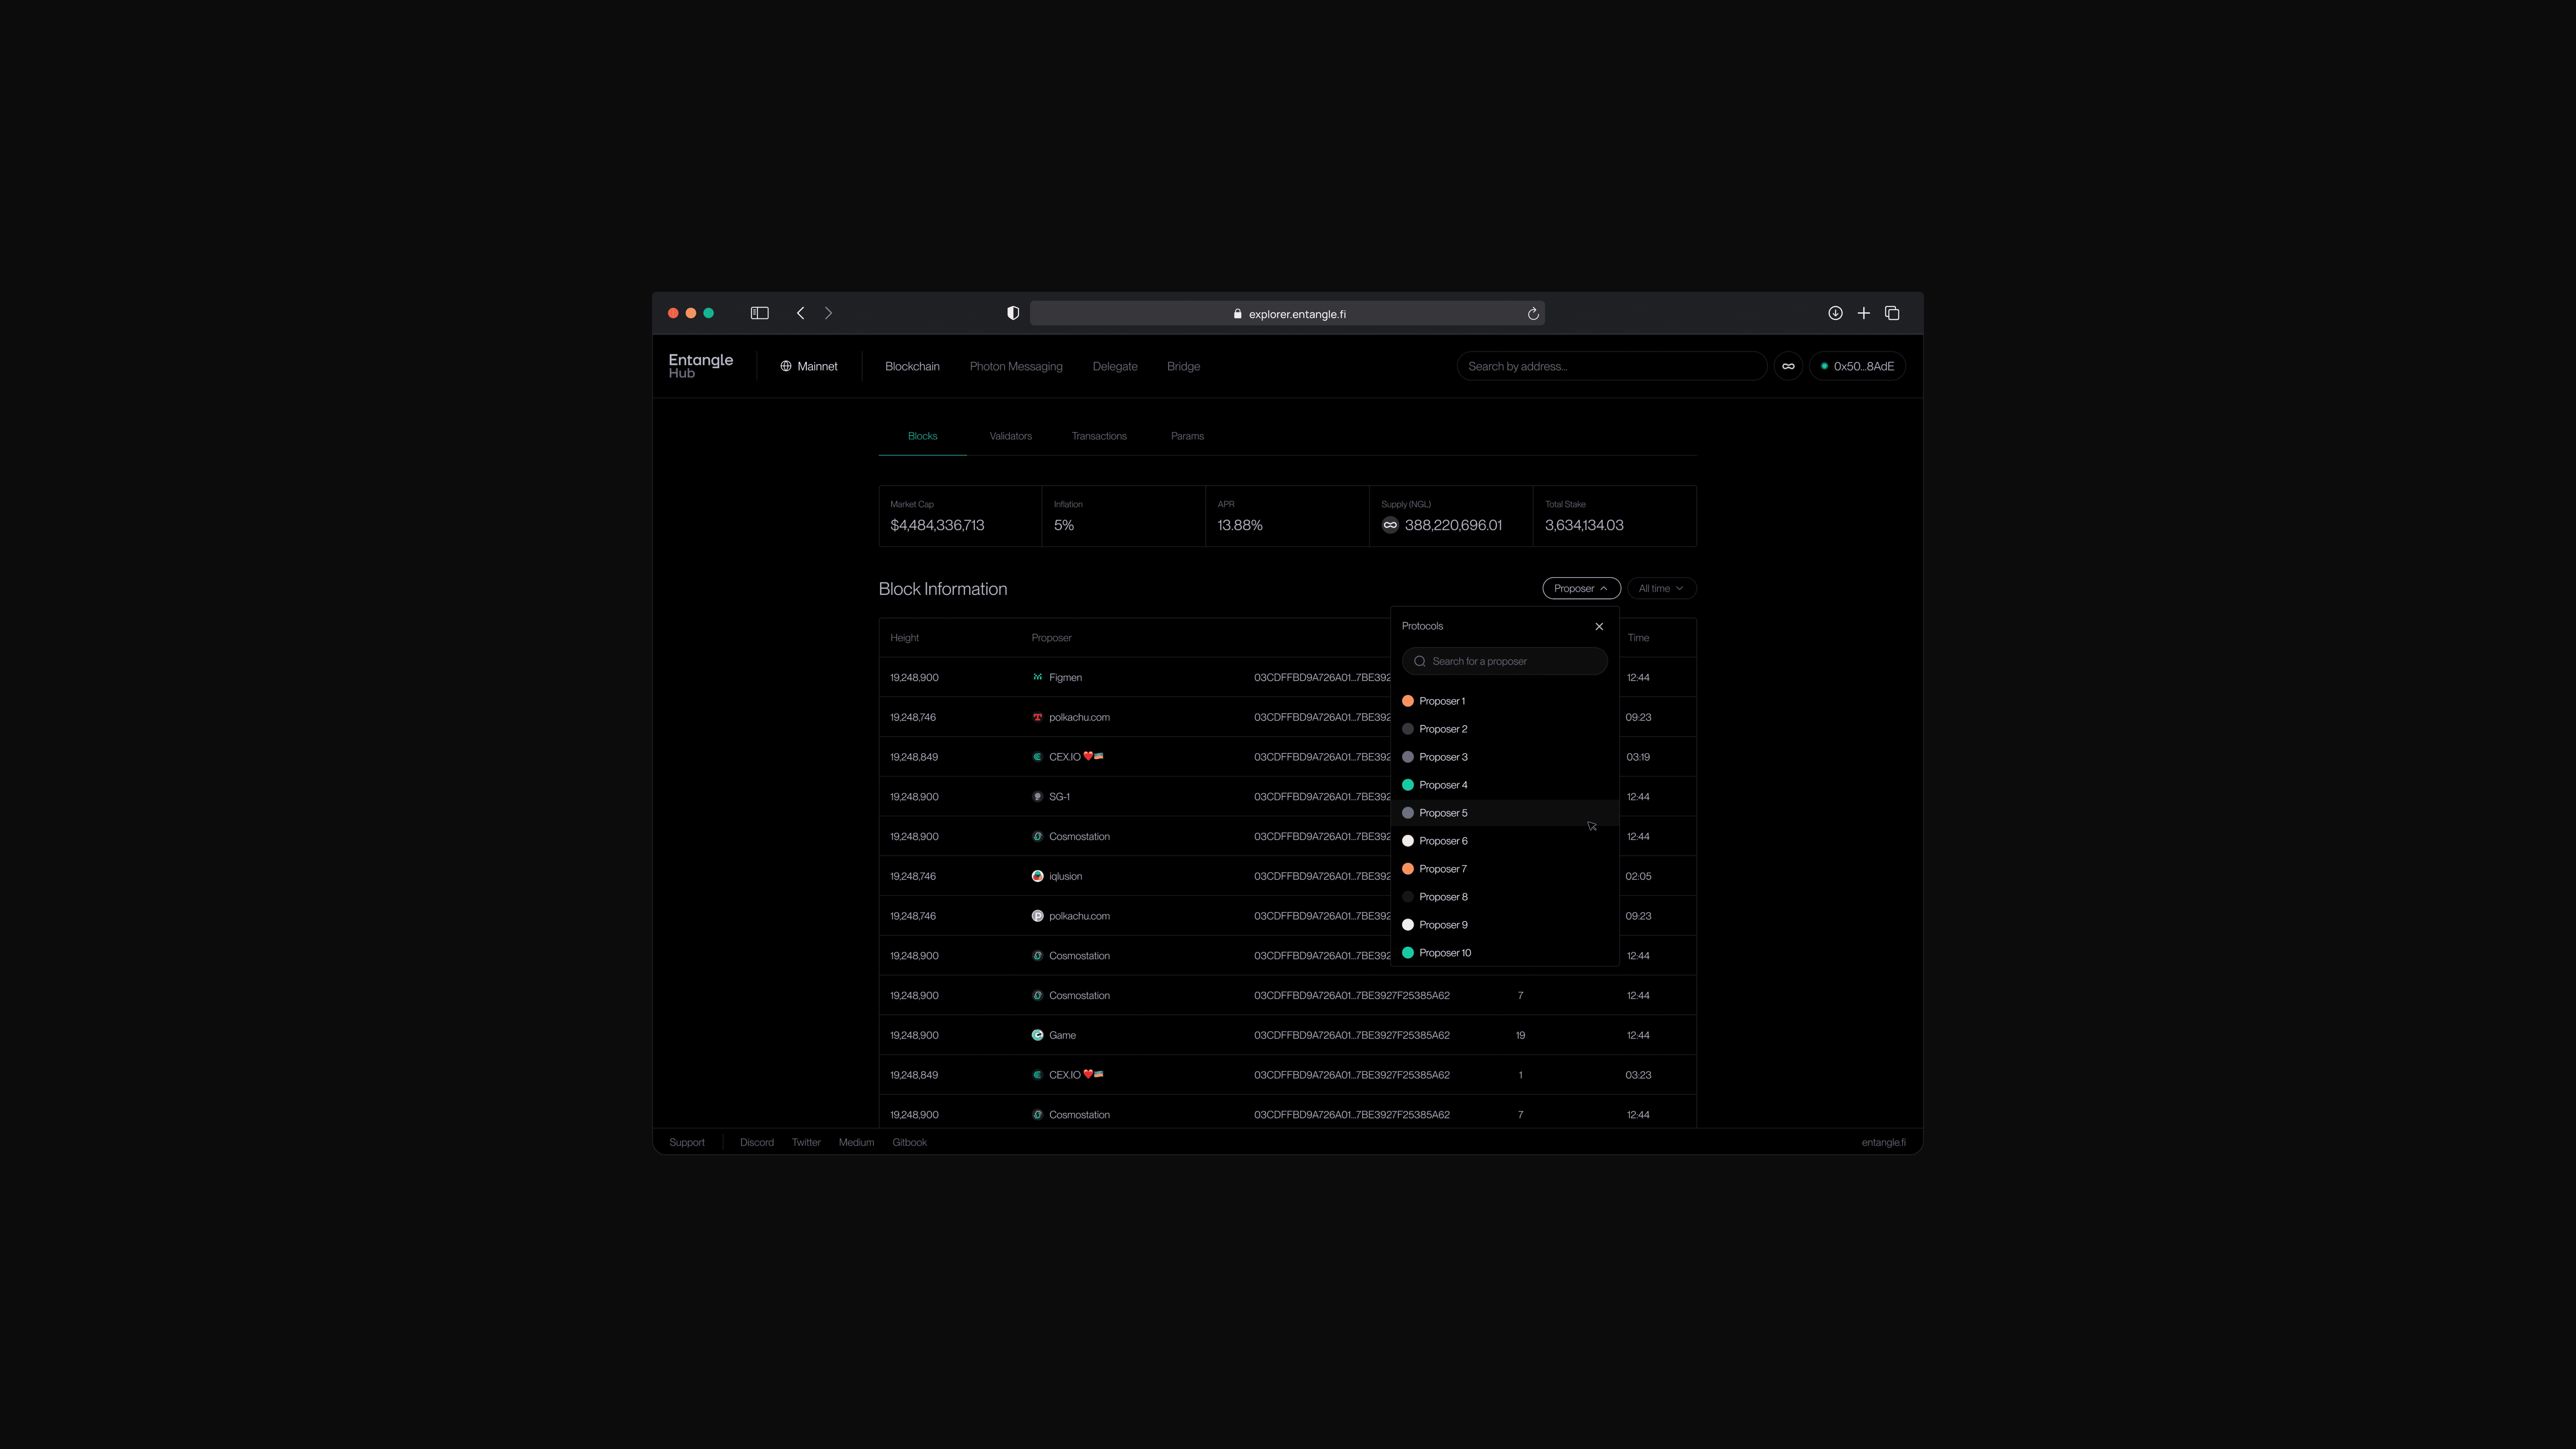
Task: Select Proposer 2 in the list
Action: 1505,729
